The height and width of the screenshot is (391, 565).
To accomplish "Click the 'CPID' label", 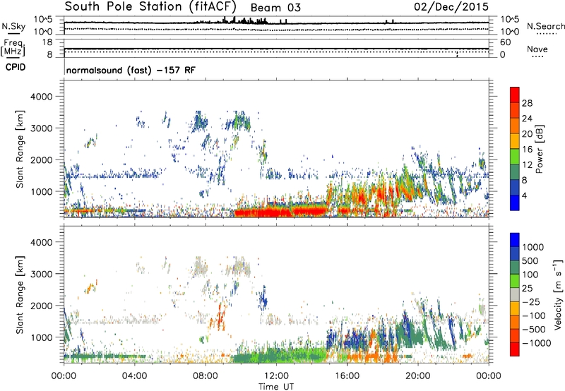I will [16, 67].
